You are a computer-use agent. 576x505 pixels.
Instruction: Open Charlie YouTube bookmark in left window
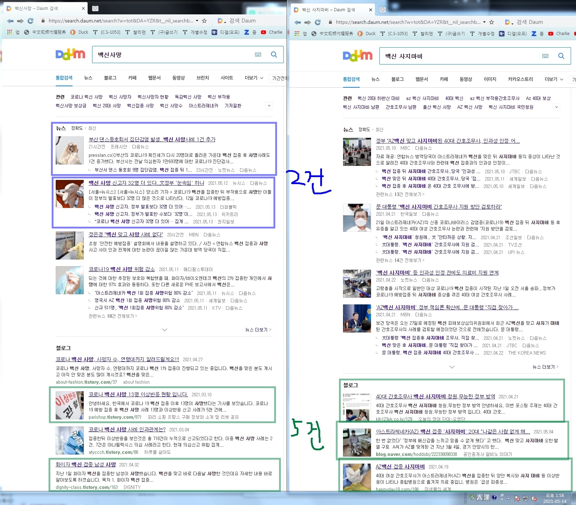[272, 32]
